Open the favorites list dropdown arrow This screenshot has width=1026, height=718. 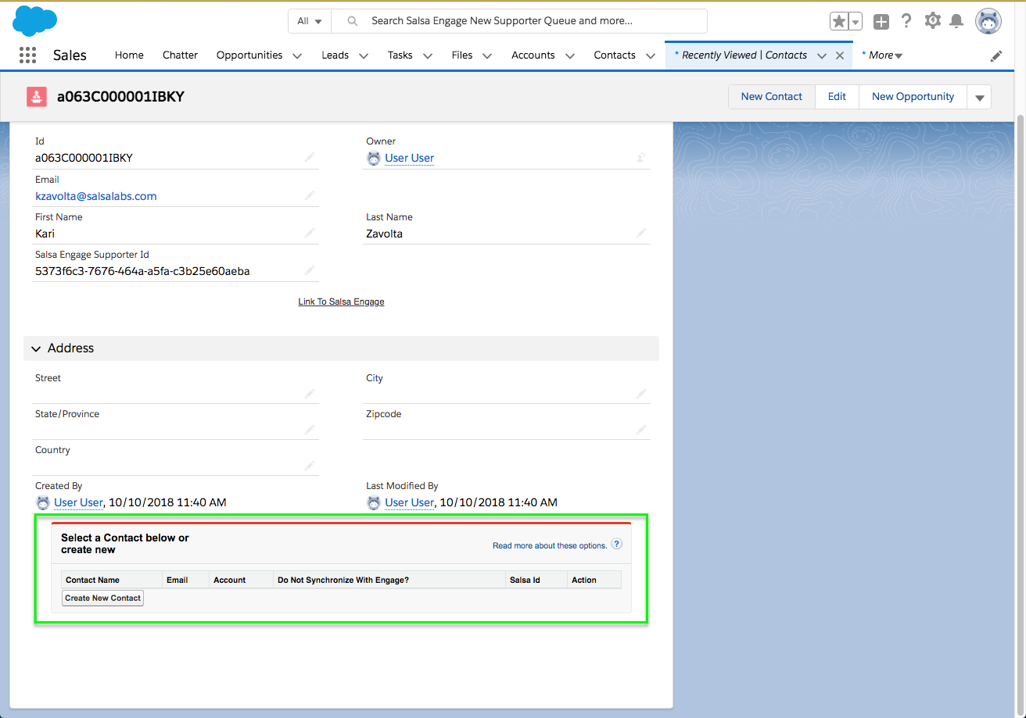tap(855, 22)
